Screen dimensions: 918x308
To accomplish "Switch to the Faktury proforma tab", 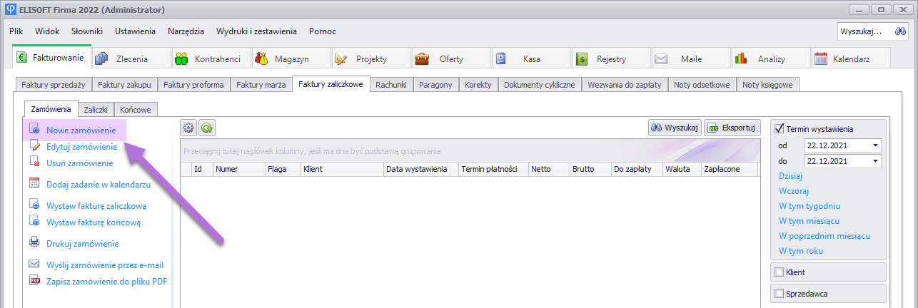I will (193, 85).
